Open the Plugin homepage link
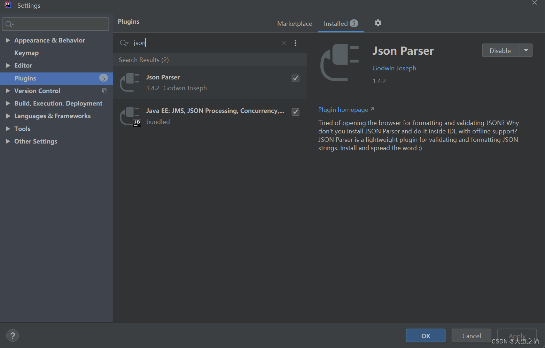Image resolution: width=545 pixels, height=348 pixels. click(343, 110)
